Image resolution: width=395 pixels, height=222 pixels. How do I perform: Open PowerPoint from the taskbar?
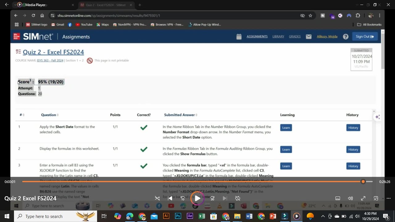tap(273, 216)
